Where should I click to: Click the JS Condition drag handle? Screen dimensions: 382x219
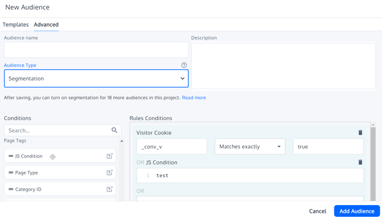(x=11, y=156)
